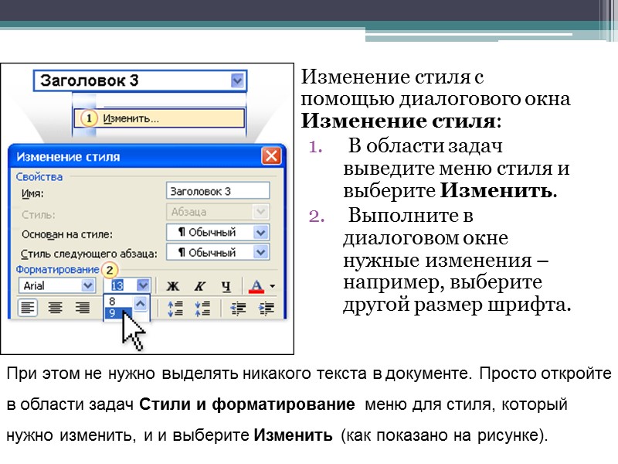
Task: Toggle bold (Ж) formatting button
Action: [172, 285]
